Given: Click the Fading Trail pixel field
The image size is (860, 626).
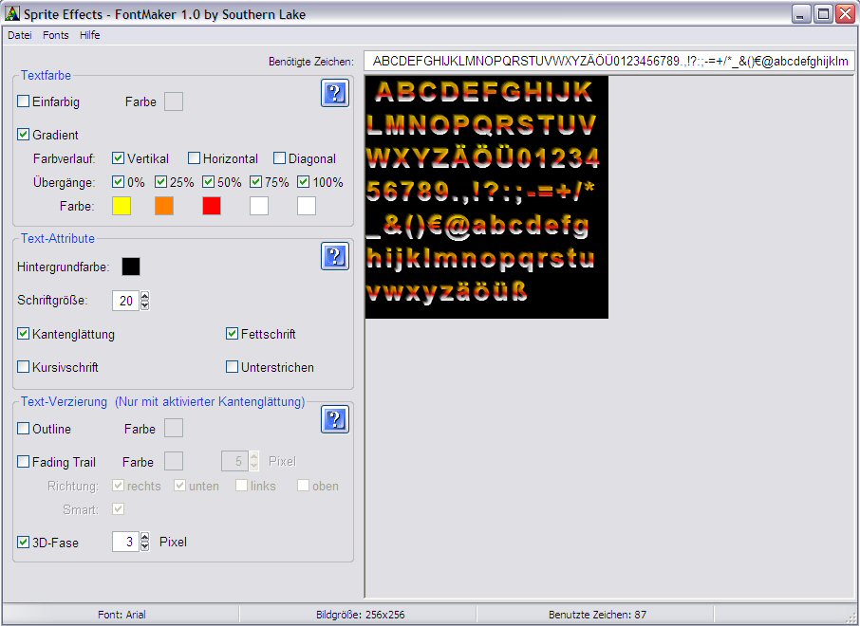Looking at the screenshot, I should click(x=235, y=461).
